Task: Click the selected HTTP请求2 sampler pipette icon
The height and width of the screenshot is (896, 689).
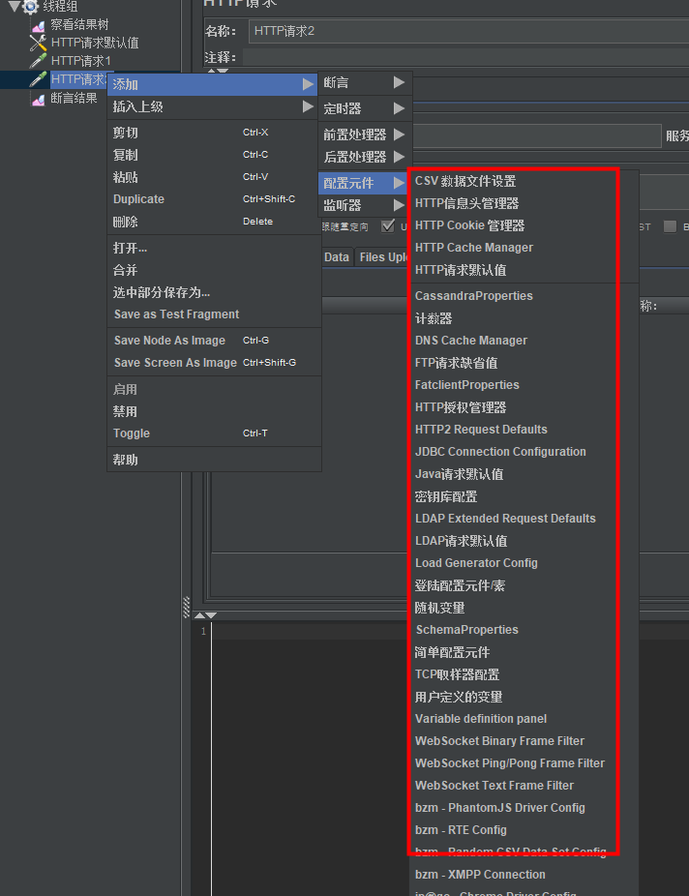Action: [x=39, y=78]
